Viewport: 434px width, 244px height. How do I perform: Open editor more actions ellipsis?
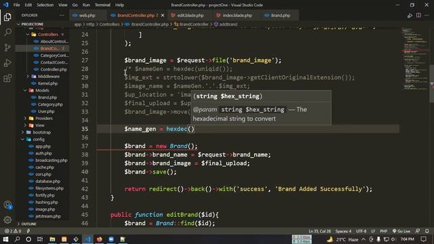pyautogui.click(x=427, y=15)
